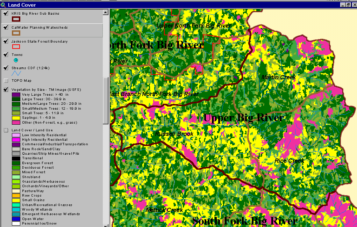
Task: Enable the TOPO Map layer
Action: tap(6, 81)
